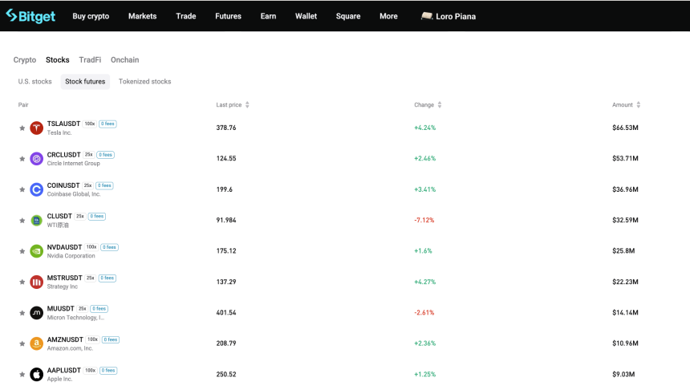Image resolution: width=690 pixels, height=390 pixels.
Task: Click the CLUSDT WTI crude oil icon
Action: click(37, 221)
